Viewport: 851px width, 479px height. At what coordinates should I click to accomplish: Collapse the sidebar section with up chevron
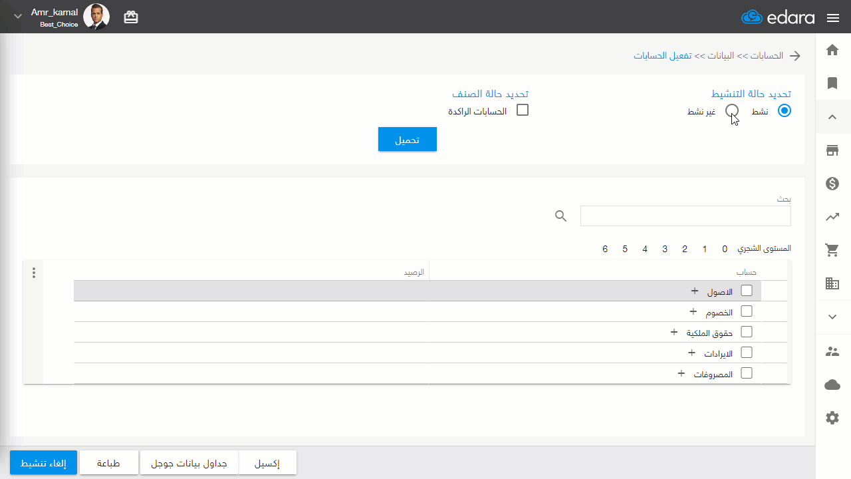pos(832,117)
